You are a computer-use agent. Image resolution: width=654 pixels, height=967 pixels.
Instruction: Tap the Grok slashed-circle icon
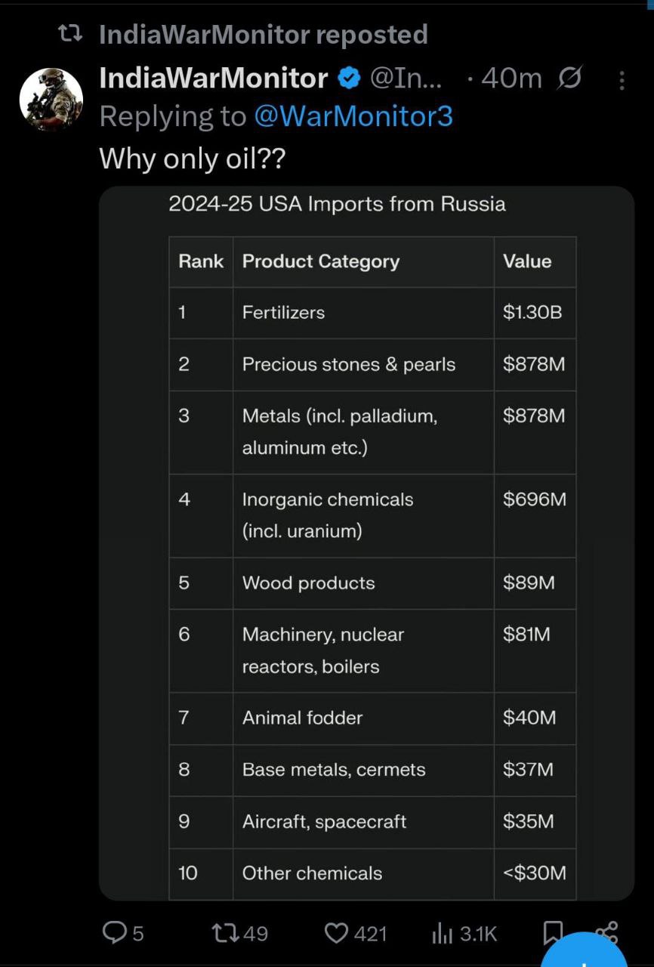pos(569,78)
